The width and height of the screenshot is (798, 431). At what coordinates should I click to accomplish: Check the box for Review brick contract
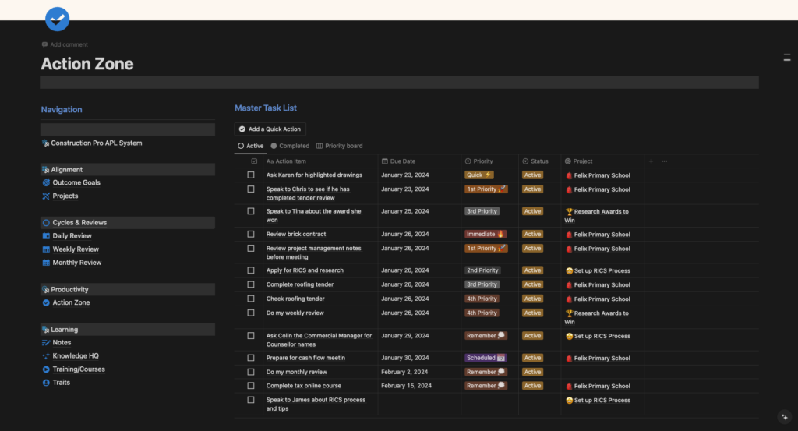(x=251, y=234)
